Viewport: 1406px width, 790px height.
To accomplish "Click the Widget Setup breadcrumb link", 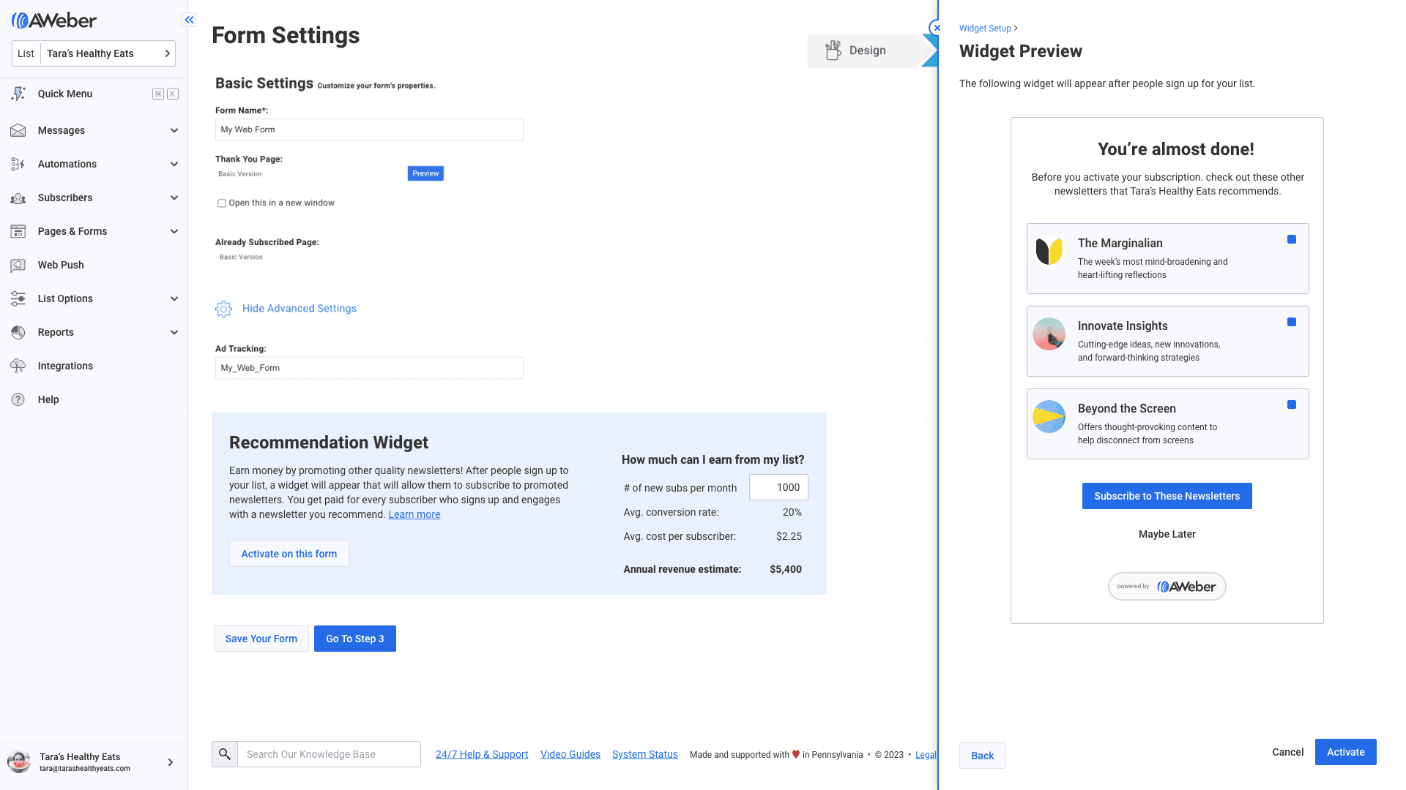I will pos(985,29).
